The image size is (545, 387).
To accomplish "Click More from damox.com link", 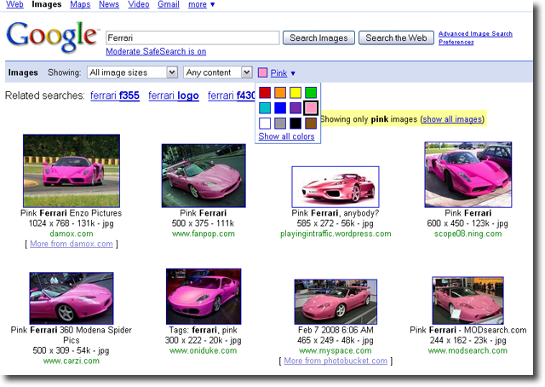I will point(72,244).
